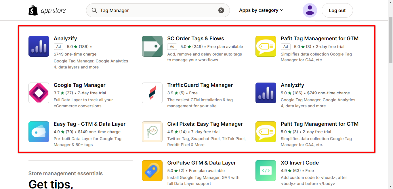
Task: Click Easy Tag - GTM & Data Layer icon
Action: tap(39, 132)
